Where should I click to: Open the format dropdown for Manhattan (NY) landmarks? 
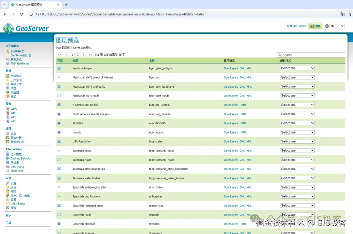tap(297, 86)
